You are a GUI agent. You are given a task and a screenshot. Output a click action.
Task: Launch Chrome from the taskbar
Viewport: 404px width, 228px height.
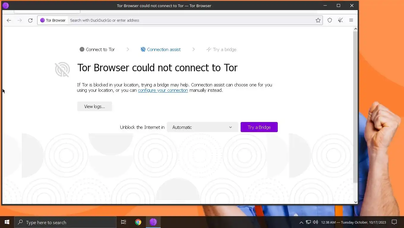pos(138,222)
